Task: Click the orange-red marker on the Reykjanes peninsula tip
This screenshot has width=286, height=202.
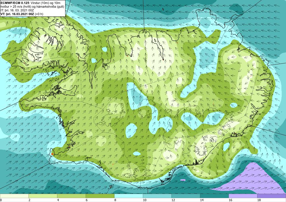Action: tap(52, 154)
